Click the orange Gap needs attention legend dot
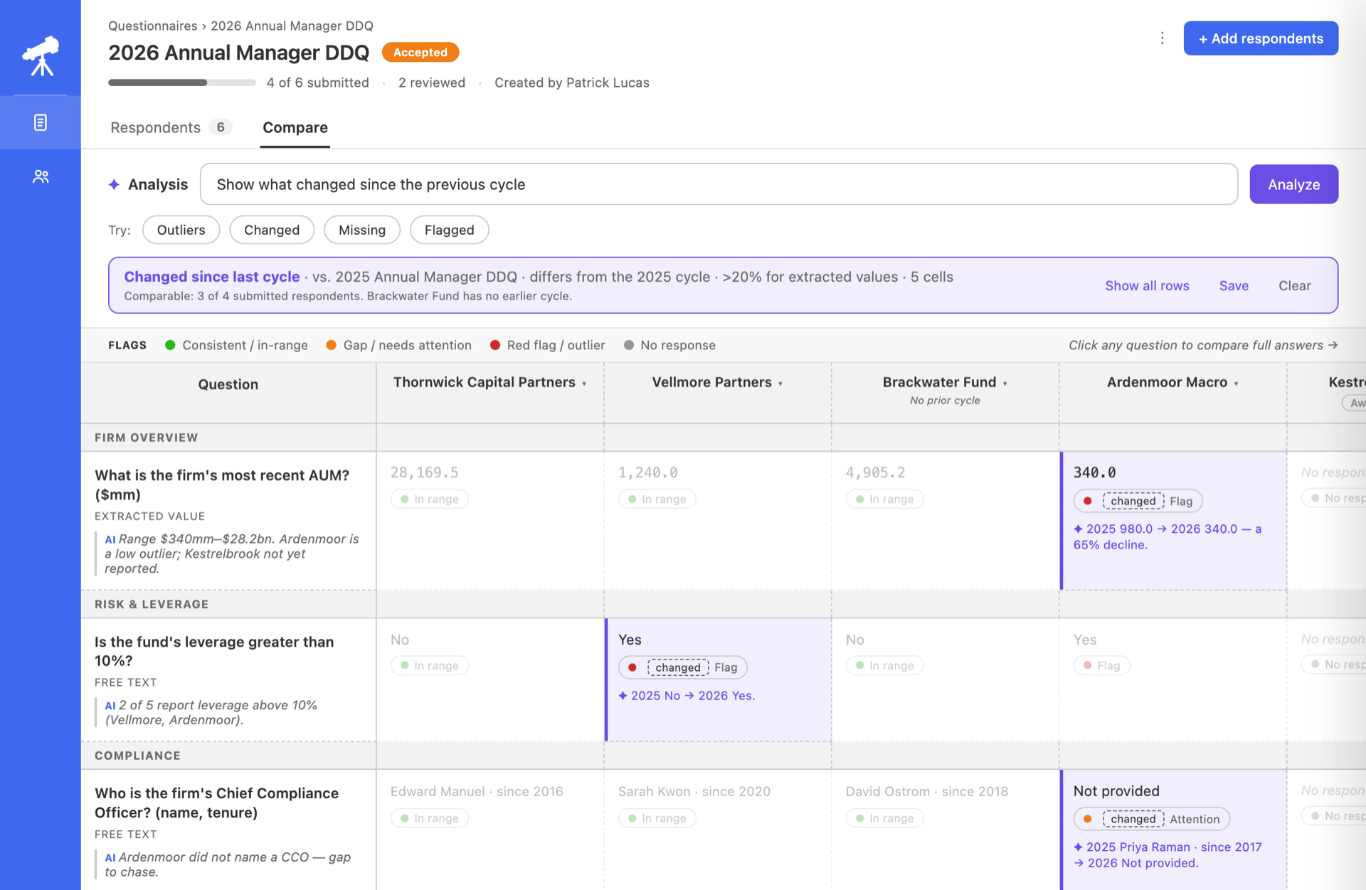1366x890 pixels. pos(331,345)
